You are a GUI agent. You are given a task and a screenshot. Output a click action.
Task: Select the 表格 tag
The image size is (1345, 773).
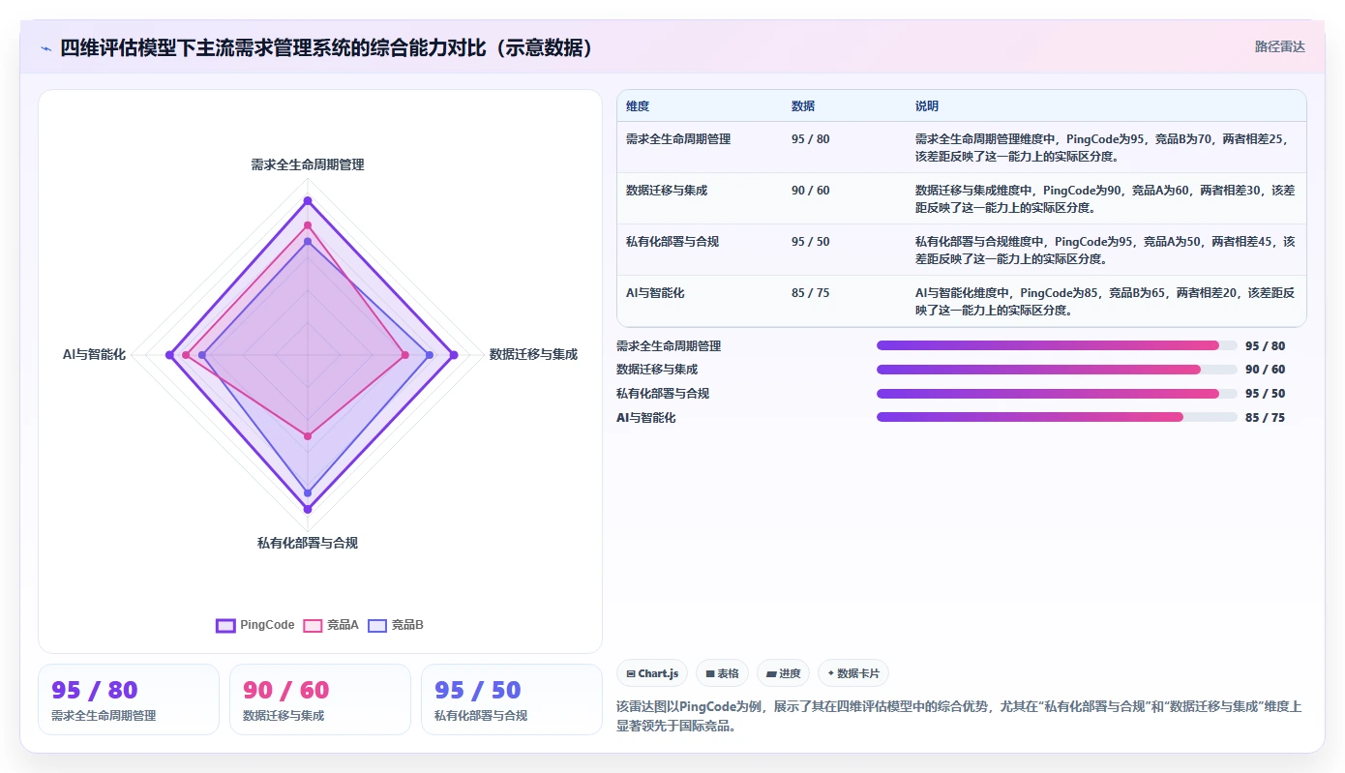click(x=722, y=673)
